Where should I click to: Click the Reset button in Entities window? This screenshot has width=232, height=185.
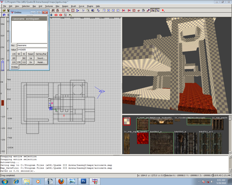point(31,54)
